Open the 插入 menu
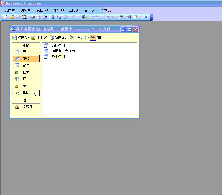This screenshot has height=195, width=222. click(58, 10)
